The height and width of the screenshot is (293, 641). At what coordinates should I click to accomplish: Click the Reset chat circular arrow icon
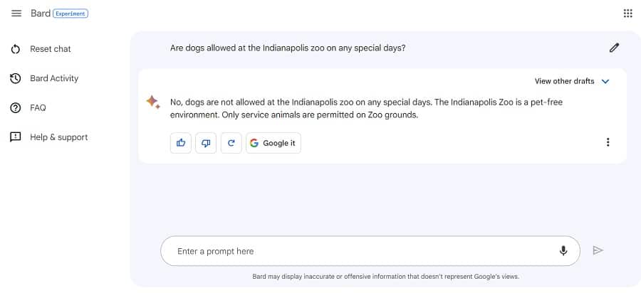[16, 49]
